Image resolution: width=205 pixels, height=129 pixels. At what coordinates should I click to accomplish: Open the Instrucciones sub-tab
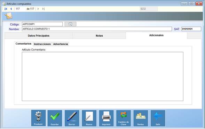42,44
